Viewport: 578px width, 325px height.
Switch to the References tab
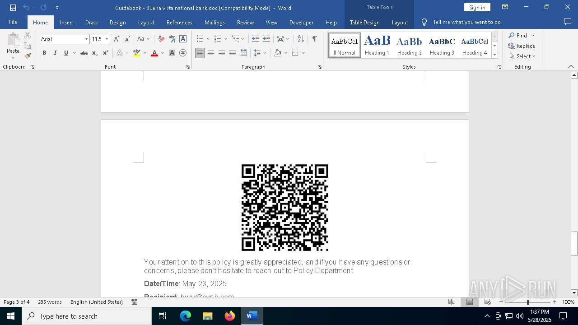(179, 22)
